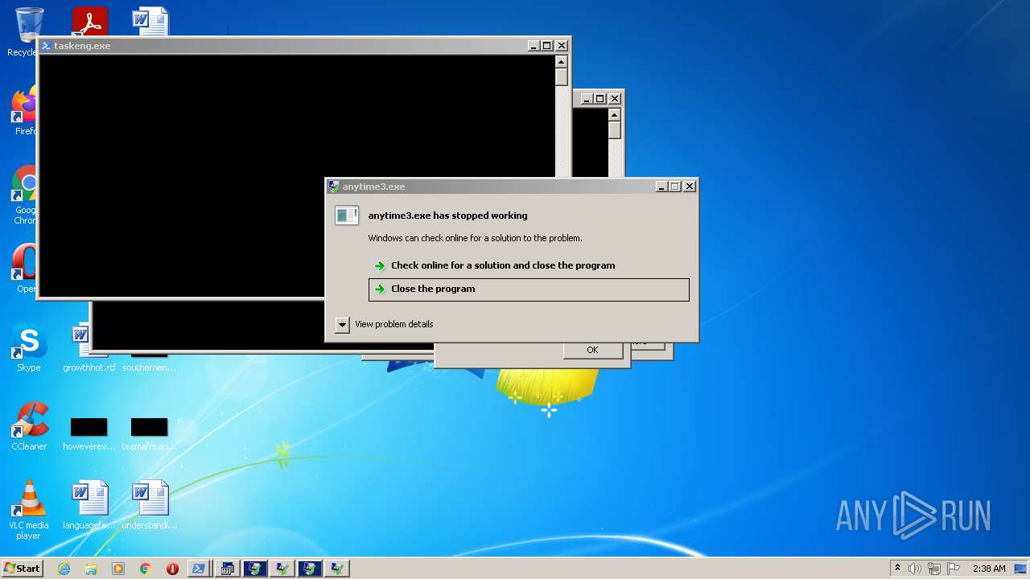
Task: Select the Google Chrome desktop shortcut
Action: click(x=23, y=195)
